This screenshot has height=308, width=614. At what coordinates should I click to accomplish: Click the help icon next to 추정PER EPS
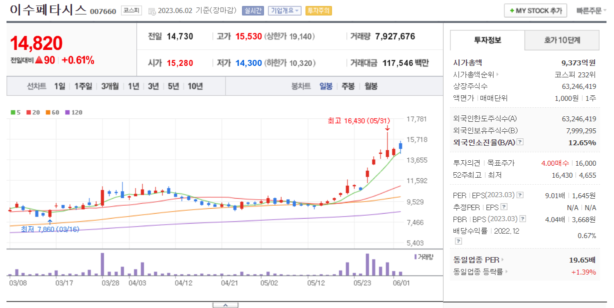coord(503,207)
